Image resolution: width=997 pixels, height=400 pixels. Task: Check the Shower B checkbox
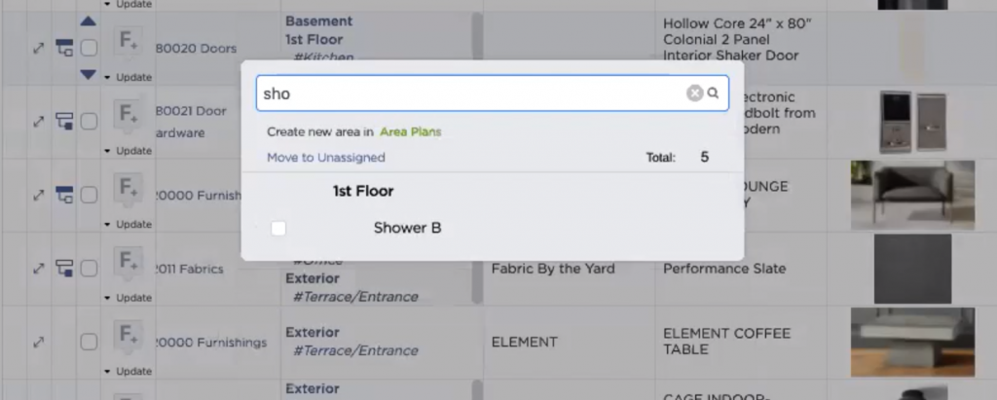pyautogui.click(x=278, y=228)
